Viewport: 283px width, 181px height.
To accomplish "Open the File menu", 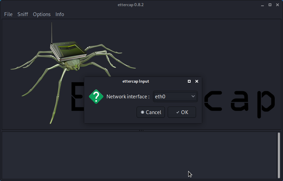I will tap(8, 14).
